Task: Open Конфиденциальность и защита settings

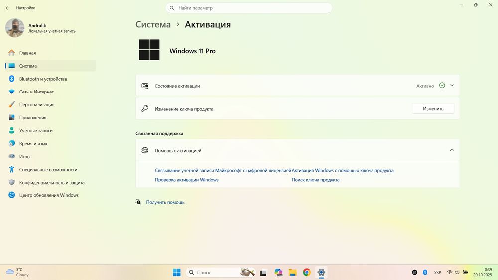Action: click(50, 183)
